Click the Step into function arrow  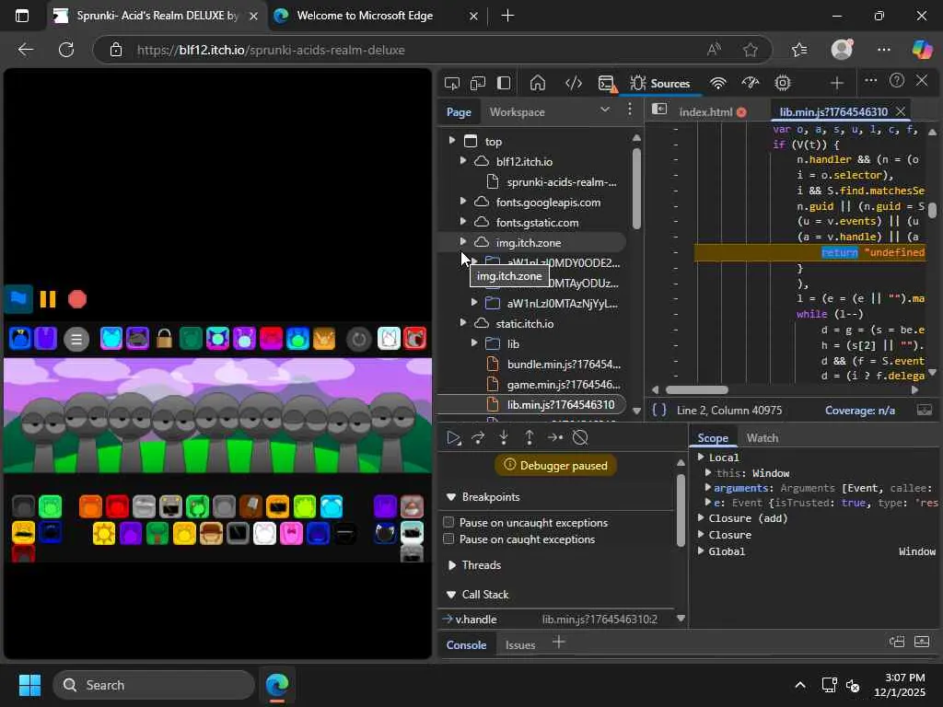(504, 438)
